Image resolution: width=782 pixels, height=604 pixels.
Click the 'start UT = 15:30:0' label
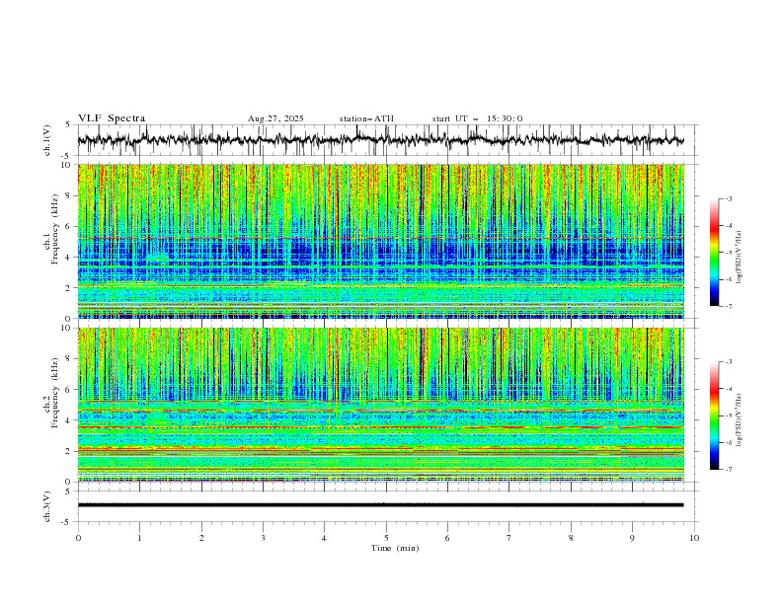point(477,118)
